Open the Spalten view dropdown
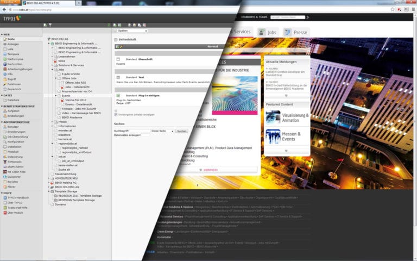 click(x=132, y=31)
